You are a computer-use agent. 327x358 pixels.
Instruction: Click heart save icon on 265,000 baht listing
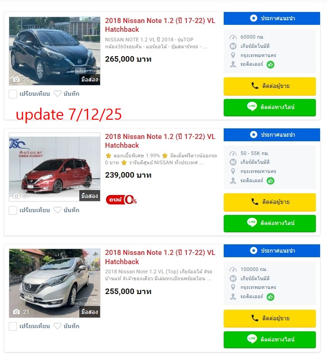click(58, 93)
